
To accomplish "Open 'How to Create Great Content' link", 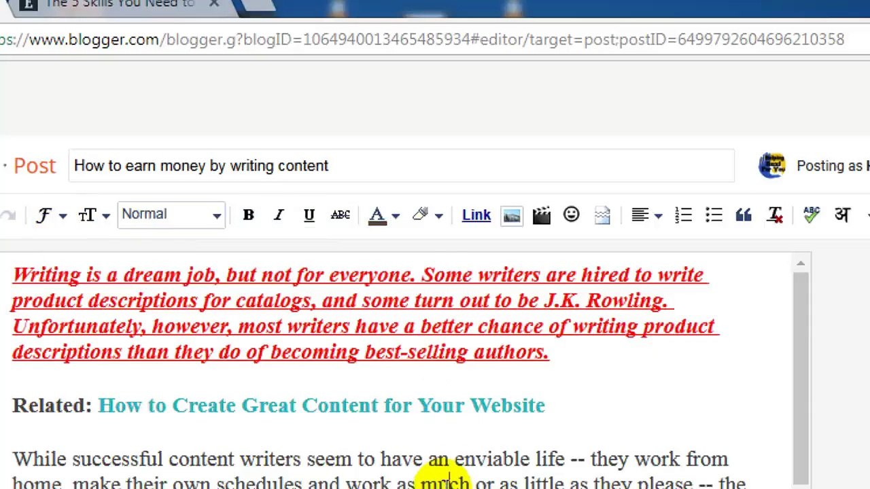I will [321, 405].
